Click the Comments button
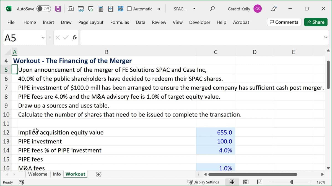 pyautogui.click(x=284, y=22)
